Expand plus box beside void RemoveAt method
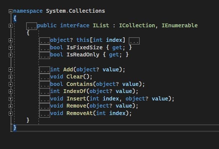This screenshot has height=149, width=219. [x=10, y=114]
